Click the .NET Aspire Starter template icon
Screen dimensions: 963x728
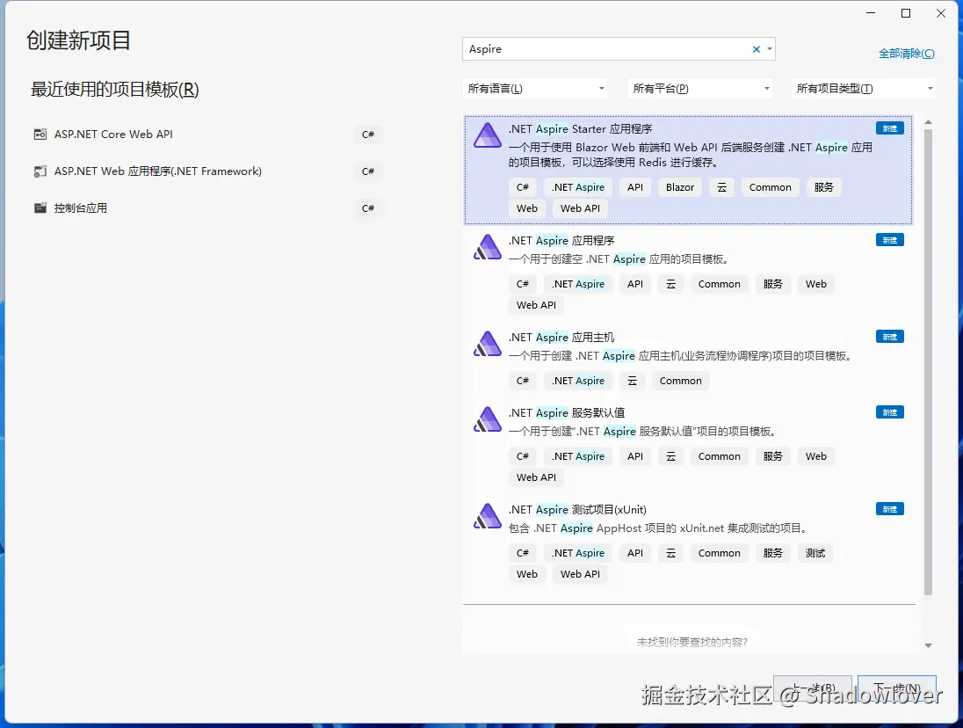point(488,135)
